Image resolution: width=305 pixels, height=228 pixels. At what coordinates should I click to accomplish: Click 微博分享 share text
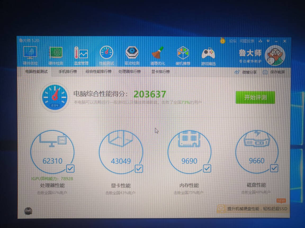click(249, 72)
